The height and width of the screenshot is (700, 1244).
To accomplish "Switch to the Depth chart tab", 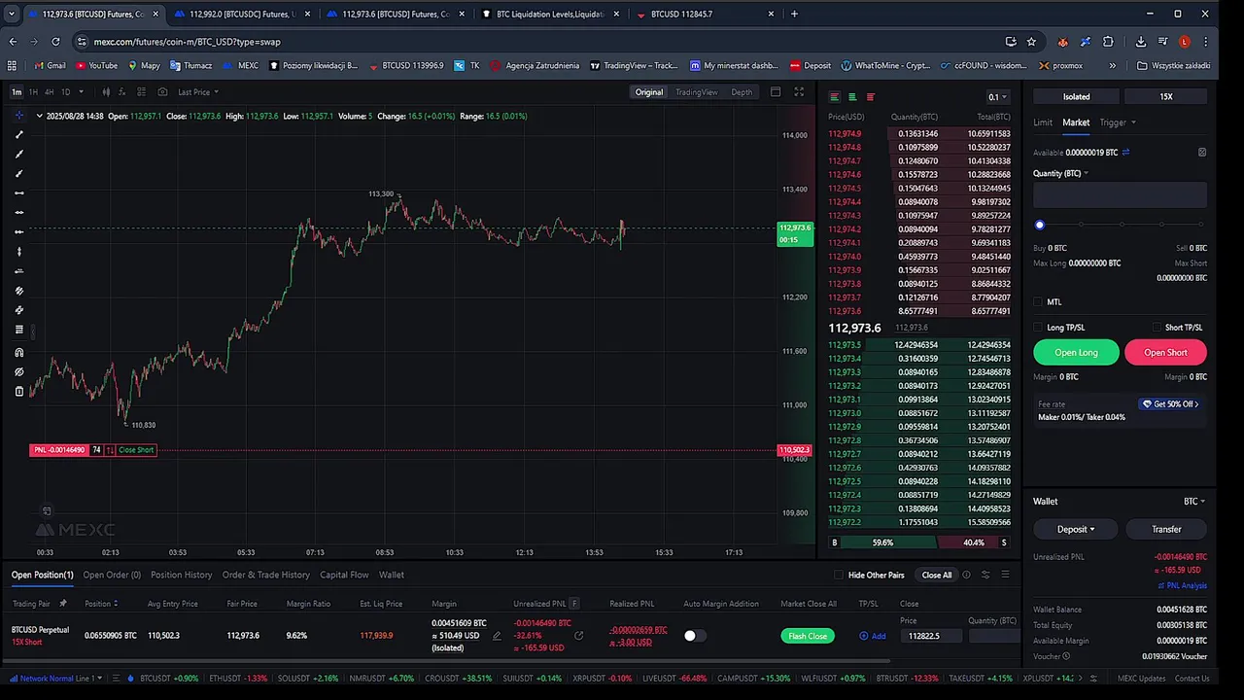I will tap(742, 92).
